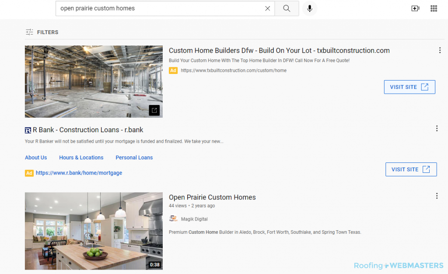The height and width of the screenshot is (274, 448).
Task: Click VISIT SITE for txbuiltconstruction ad
Action: coord(409,87)
